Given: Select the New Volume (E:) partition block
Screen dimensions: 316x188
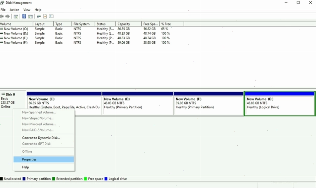Looking at the screenshot, I should 138,104.
